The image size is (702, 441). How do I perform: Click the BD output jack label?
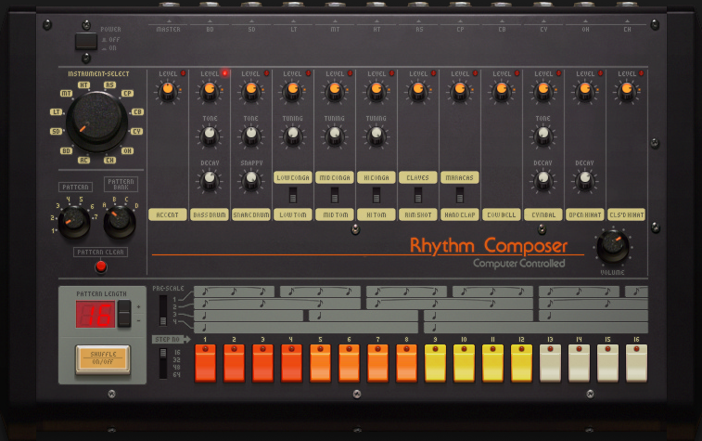(210, 30)
